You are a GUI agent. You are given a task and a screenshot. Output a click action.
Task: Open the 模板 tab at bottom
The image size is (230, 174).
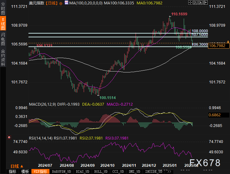click(25, 171)
